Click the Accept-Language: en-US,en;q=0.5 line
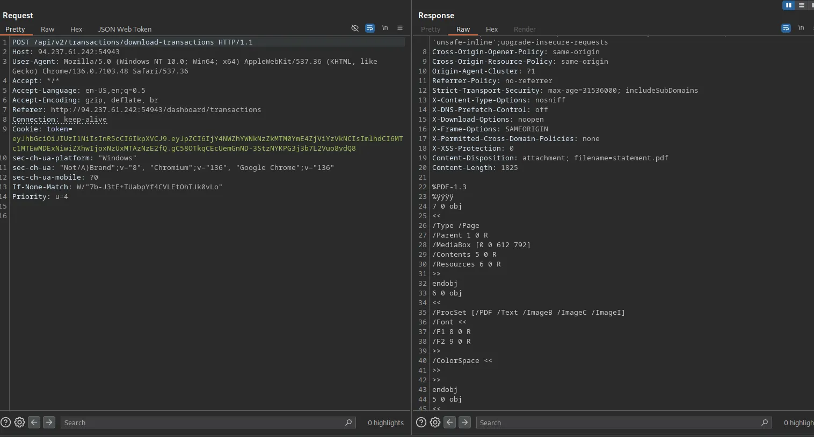The image size is (814, 437). click(x=79, y=91)
